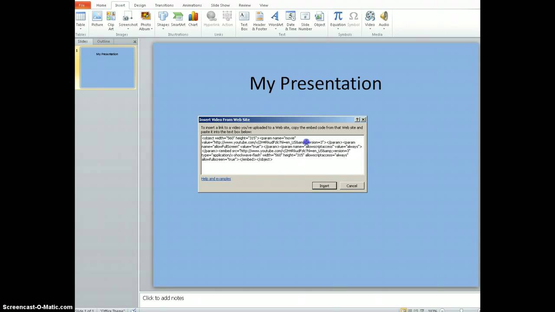Click the 'Click to add notes' area
This screenshot has width=555, height=312.
pyautogui.click(x=310, y=298)
